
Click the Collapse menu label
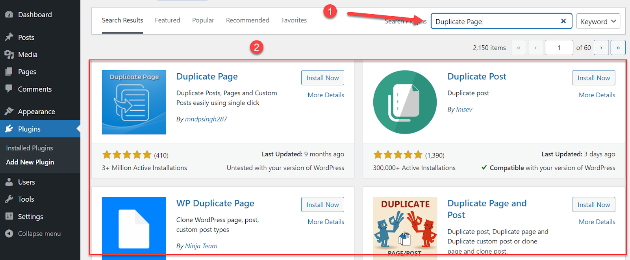pos(39,234)
